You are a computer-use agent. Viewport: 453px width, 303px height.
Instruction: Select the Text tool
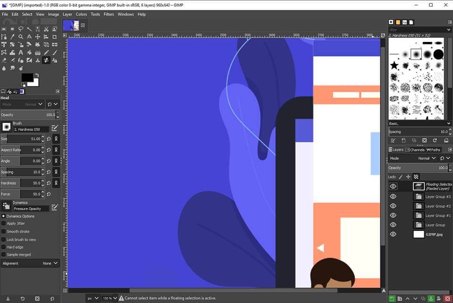pyautogui.click(x=20, y=52)
